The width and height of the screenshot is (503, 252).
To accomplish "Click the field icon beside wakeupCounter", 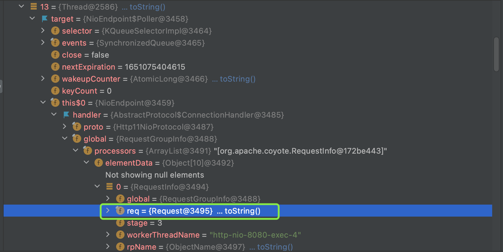I will coord(55,79).
